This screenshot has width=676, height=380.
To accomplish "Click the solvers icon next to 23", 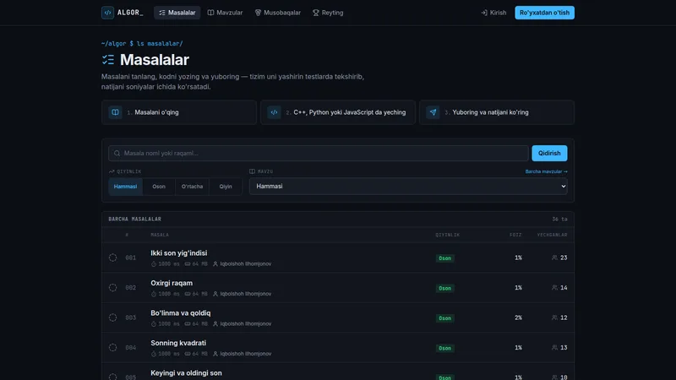I will [x=554, y=258].
